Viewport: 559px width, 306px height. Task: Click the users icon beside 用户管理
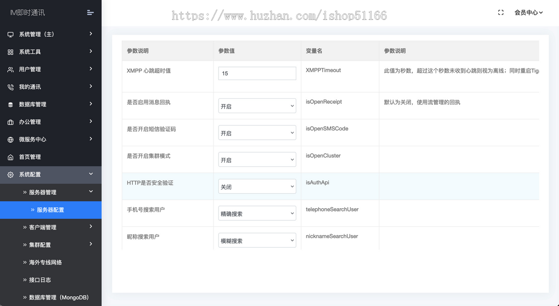coord(10,69)
